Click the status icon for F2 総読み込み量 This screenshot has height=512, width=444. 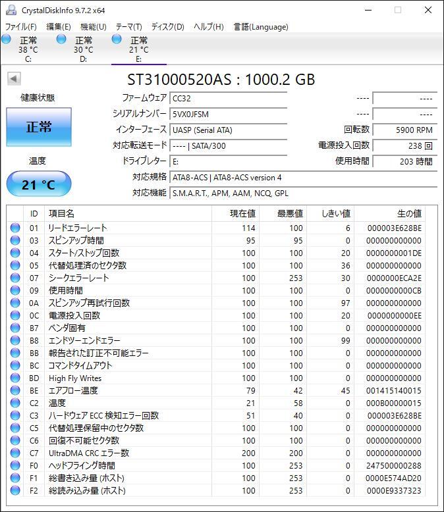click(x=15, y=490)
